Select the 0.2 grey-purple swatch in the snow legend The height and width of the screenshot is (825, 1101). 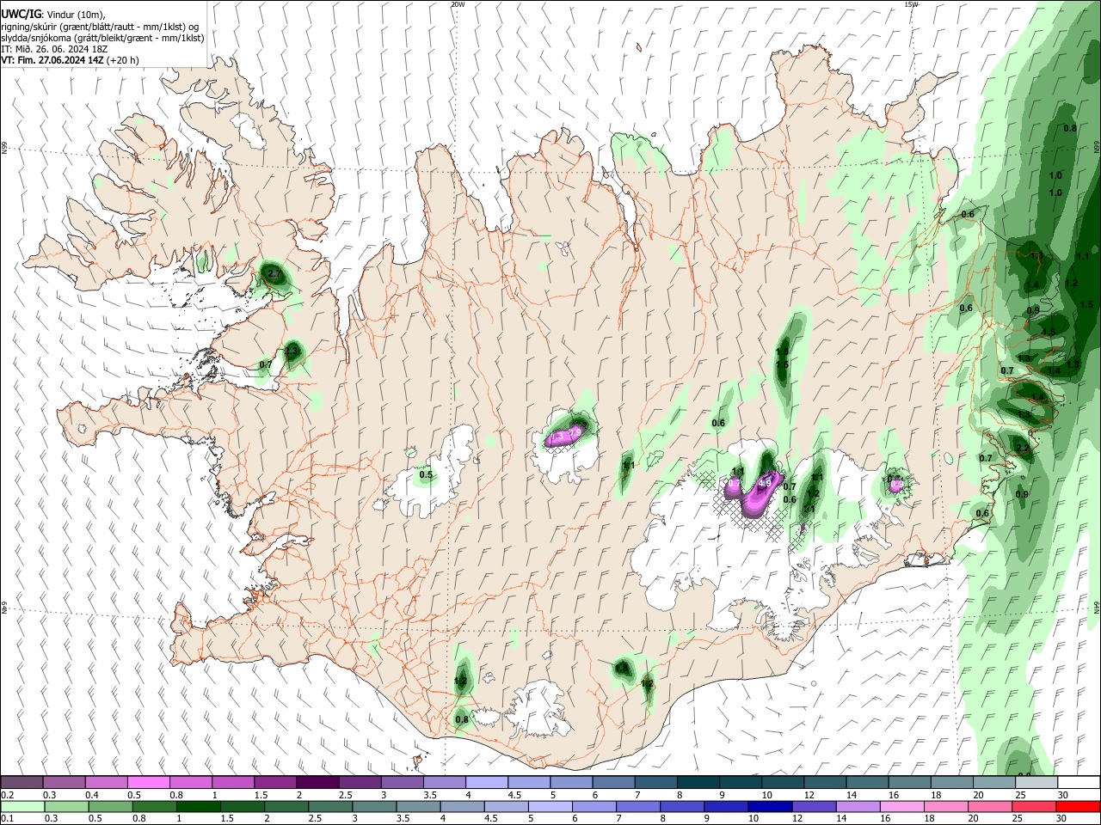[x=22, y=783]
